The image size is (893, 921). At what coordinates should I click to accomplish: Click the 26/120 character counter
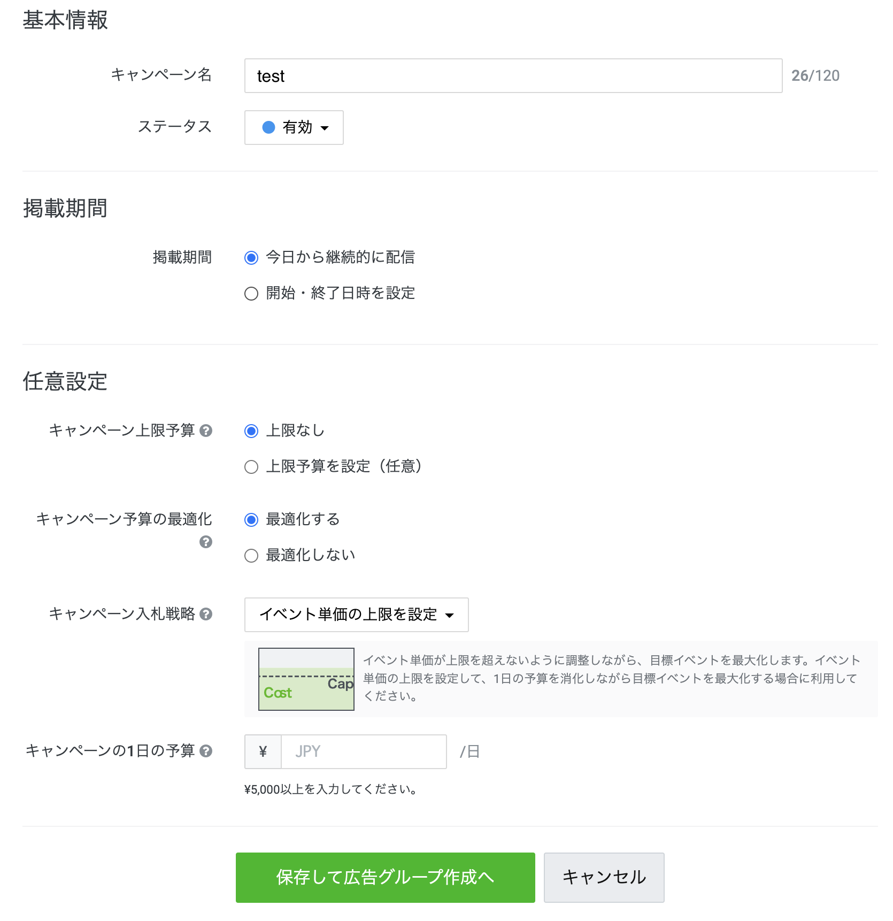[815, 76]
